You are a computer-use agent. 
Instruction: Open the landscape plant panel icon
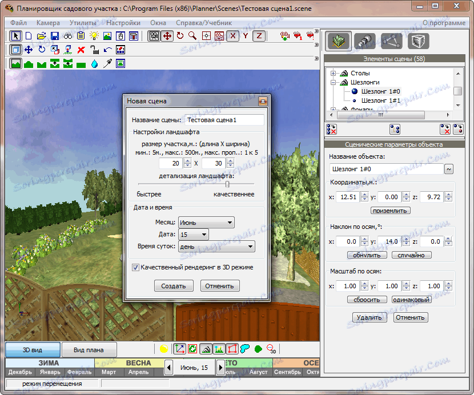point(339,41)
